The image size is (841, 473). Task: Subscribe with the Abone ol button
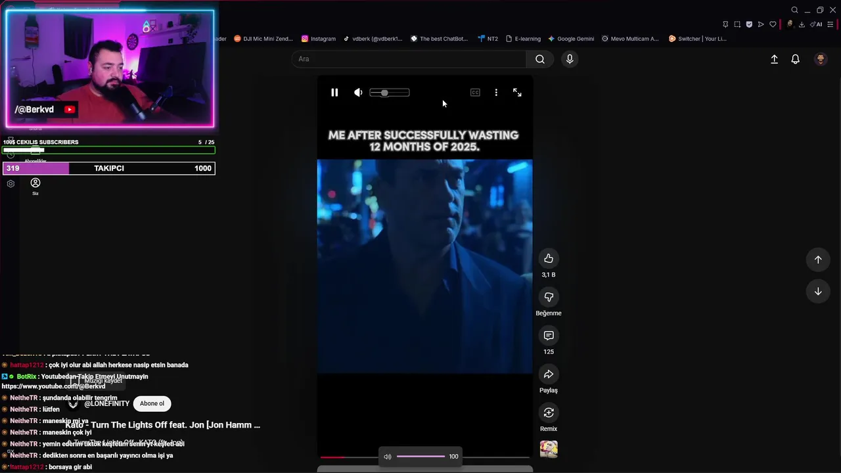click(x=152, y=403)
